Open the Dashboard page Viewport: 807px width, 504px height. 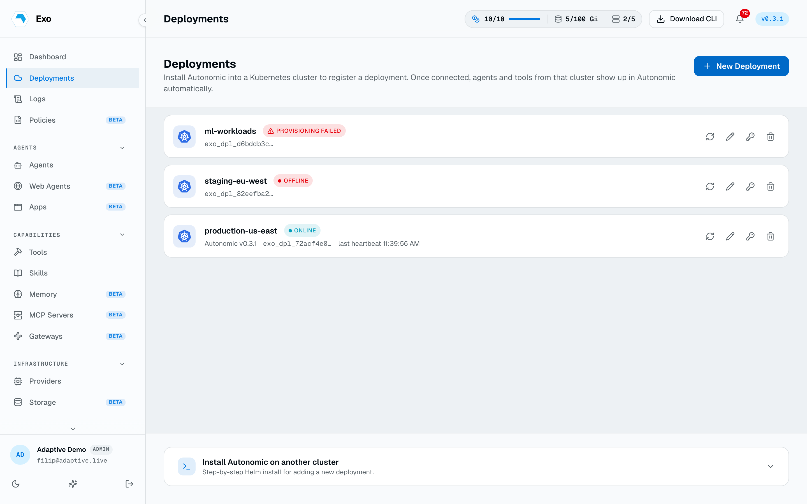tap(73, 57)
